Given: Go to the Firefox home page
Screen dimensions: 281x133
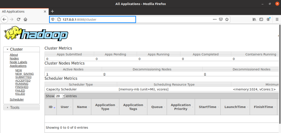Looking at the screenshot, I should (x=26, y=19).
